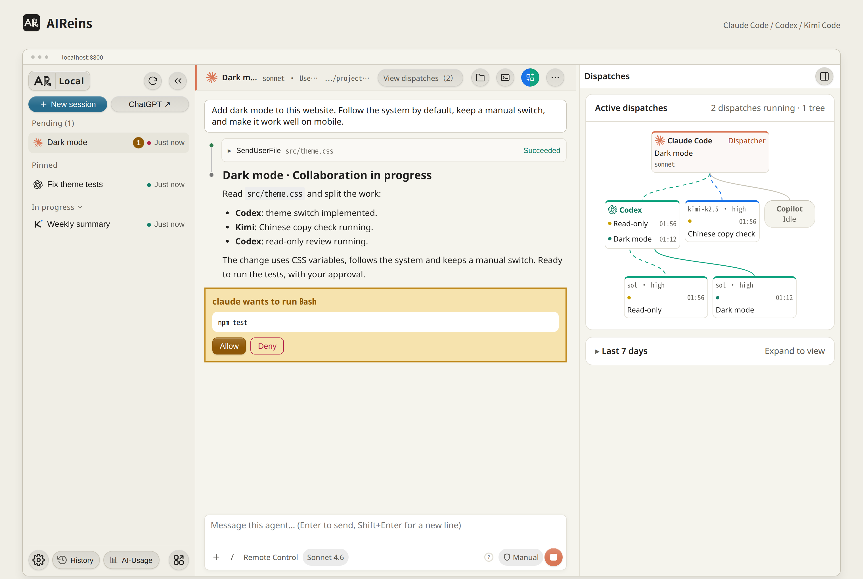This screenshot has width=863, height=579.
Task: Open the History view
Action: pos(76,560)
